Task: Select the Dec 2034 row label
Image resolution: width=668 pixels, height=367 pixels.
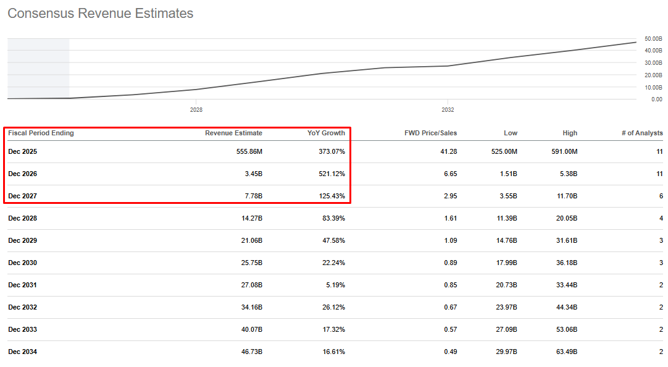Action: (22, 352)
